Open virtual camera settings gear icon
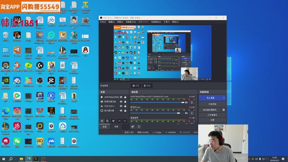The image size is (288, 162). 224,110
